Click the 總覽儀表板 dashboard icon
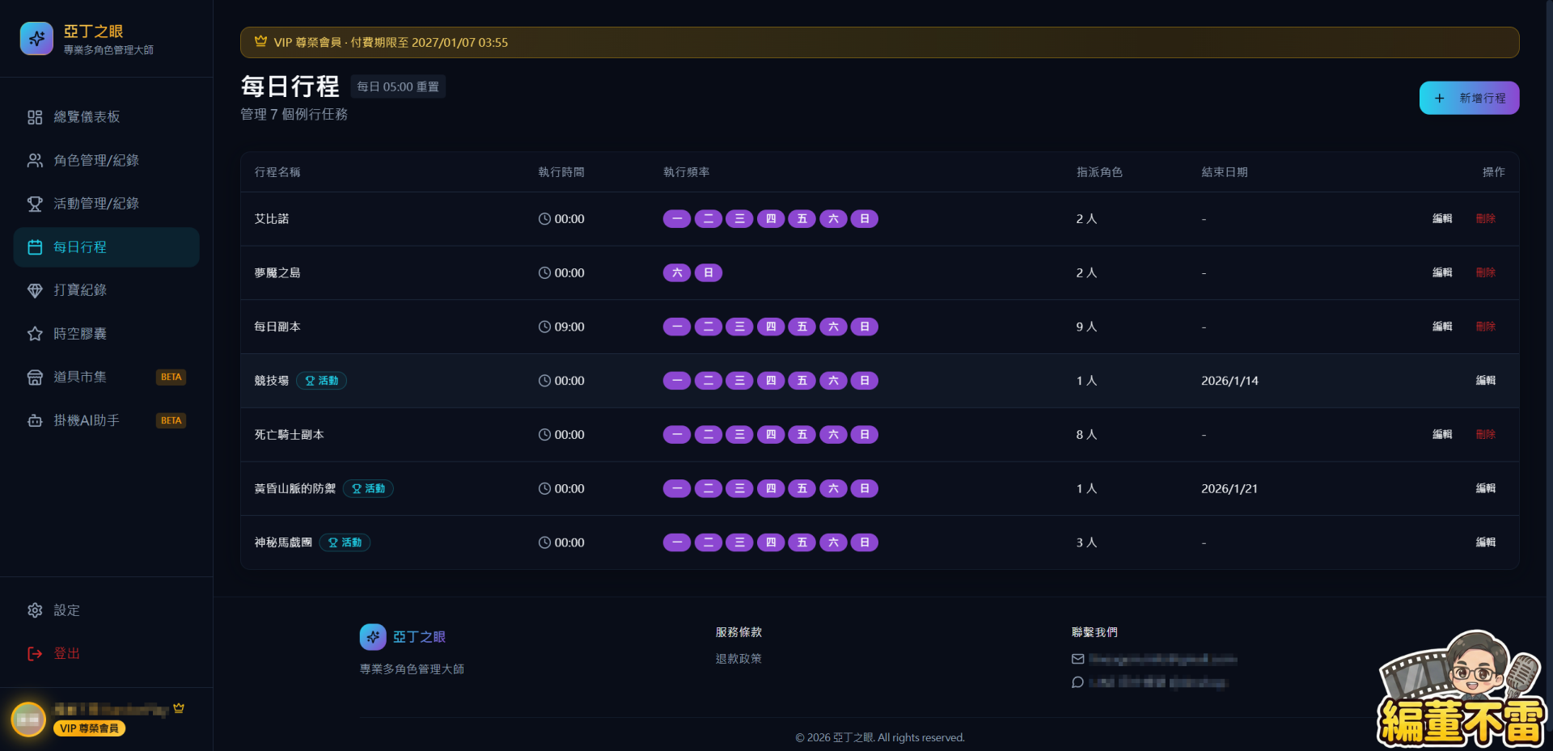Screen dimensions: 1553x751 [x=35, y=117]
